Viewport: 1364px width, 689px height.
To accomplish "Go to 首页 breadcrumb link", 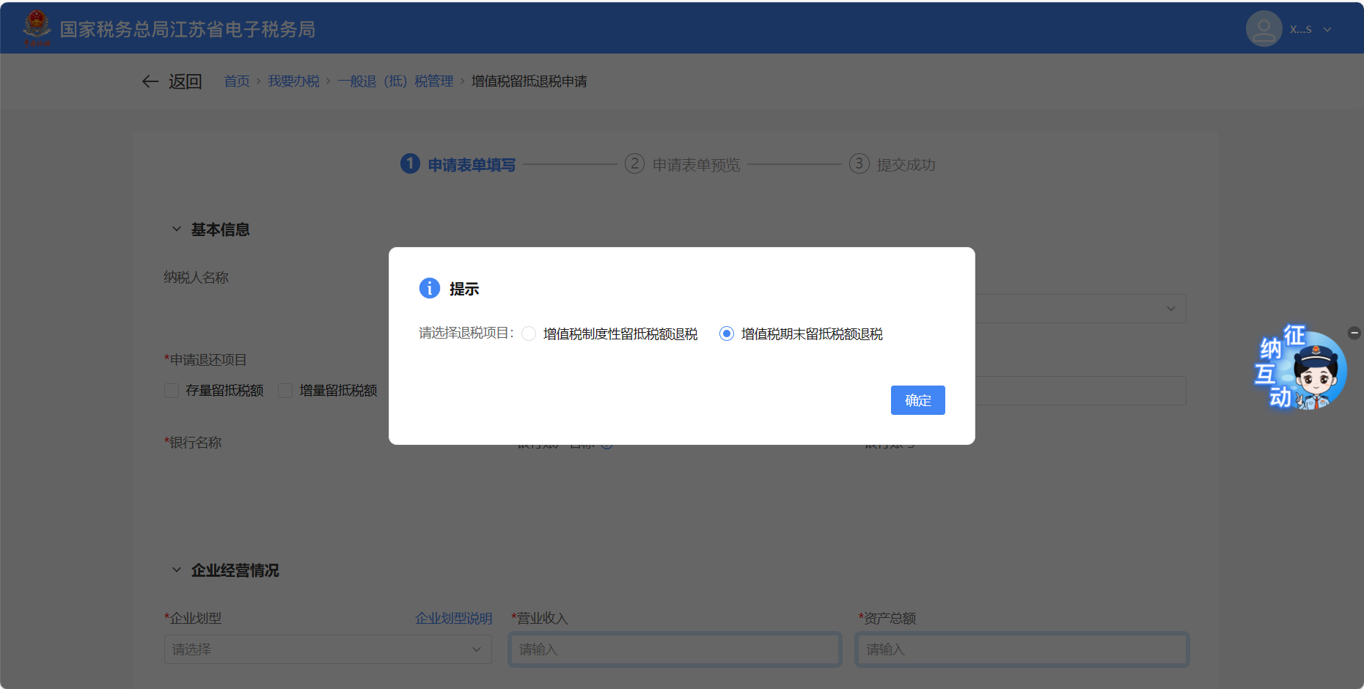I will pyautogui.click(x=237, y=81).
